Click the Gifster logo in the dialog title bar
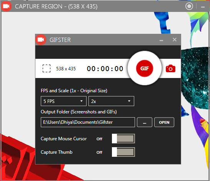 [41, 40]
